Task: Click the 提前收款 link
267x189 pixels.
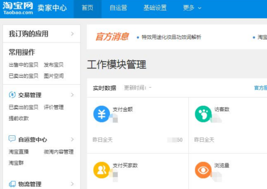Action: click(x=19, y=119)
